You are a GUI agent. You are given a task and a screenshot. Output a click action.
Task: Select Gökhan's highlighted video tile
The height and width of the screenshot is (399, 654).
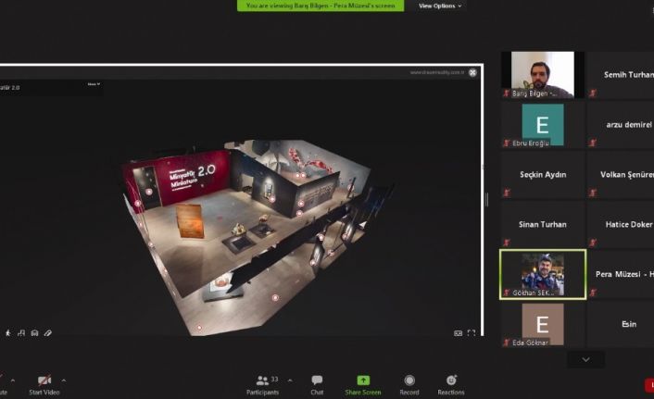[x=542, y=274]
